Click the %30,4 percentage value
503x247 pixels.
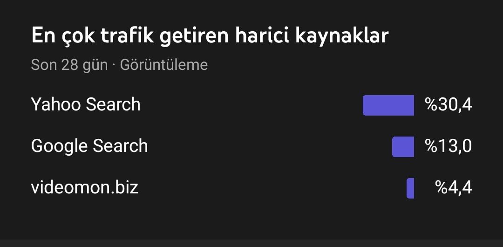(448, 105)
